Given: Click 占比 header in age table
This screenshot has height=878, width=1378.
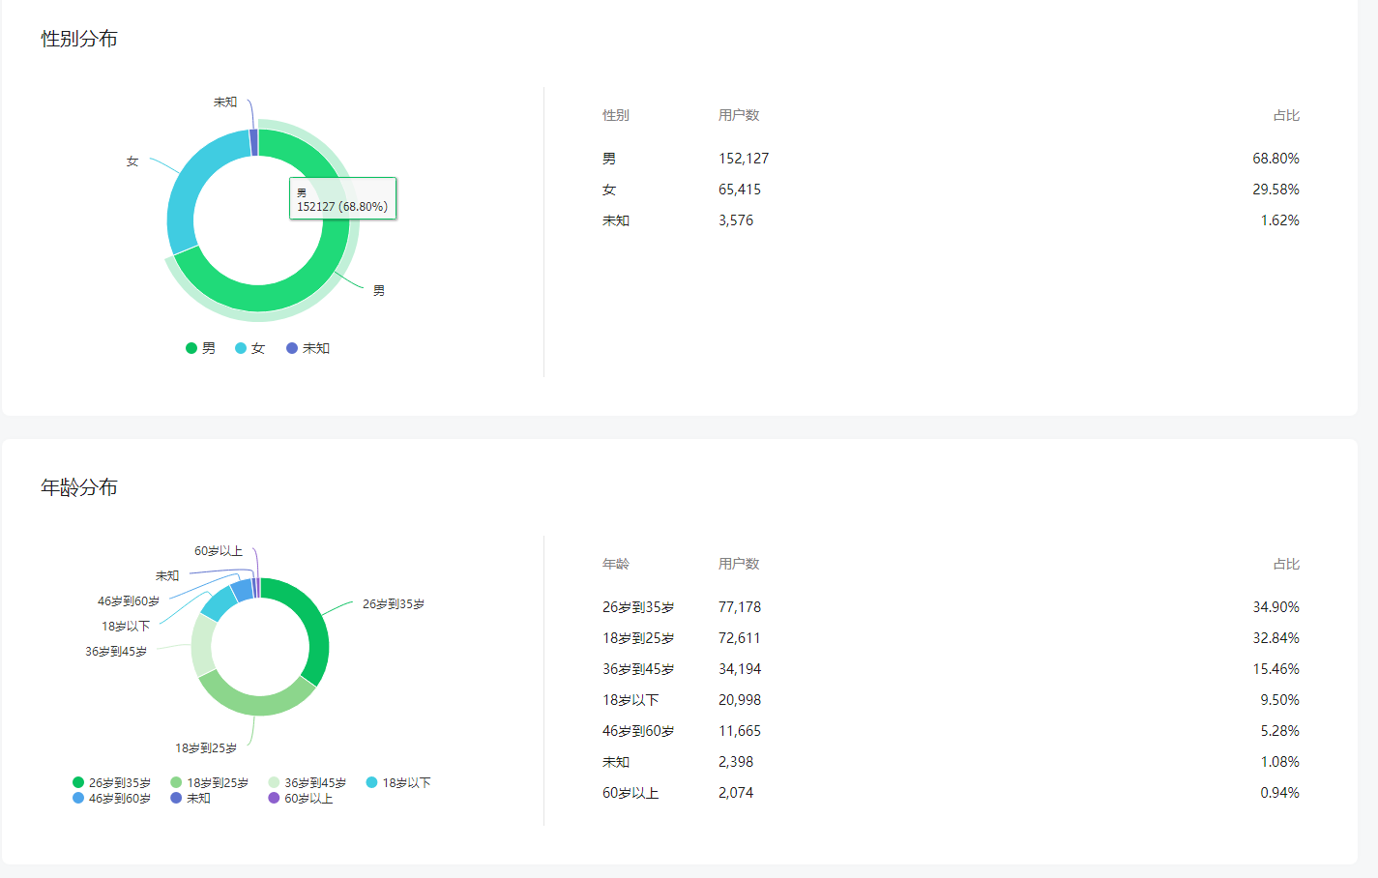Looking at the screenshot, I should click(x=1286, y=564).
